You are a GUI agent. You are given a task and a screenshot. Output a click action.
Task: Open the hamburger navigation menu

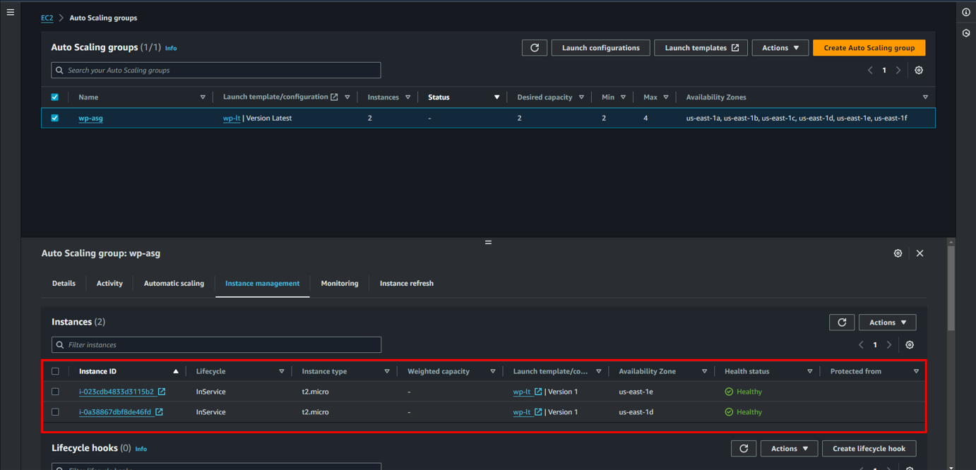[11, 12]
